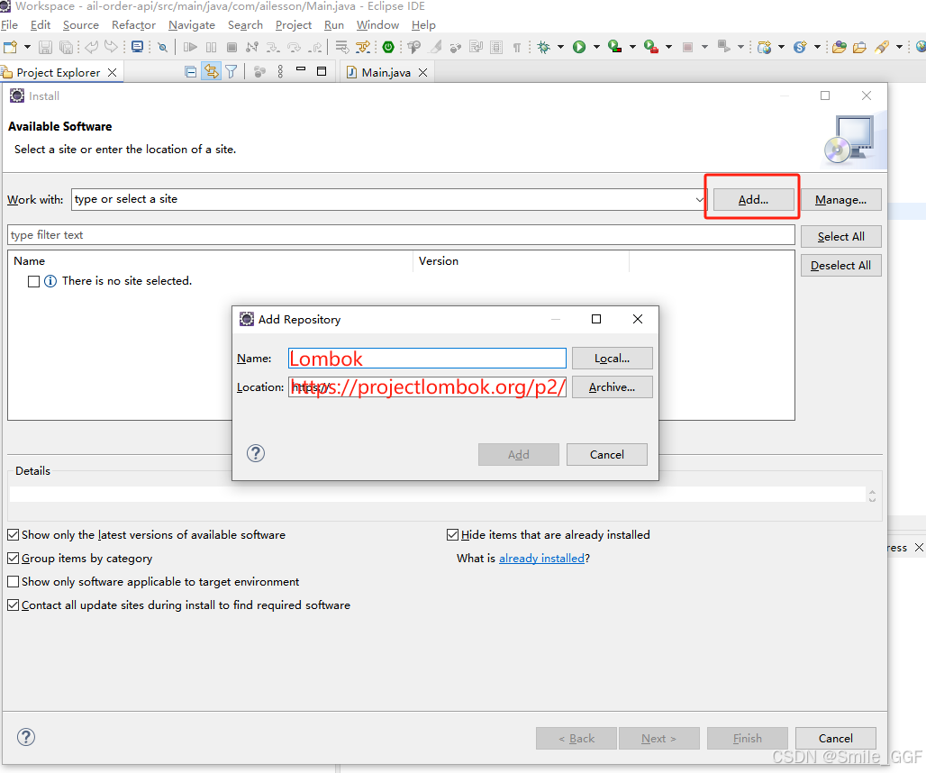Image resolution: width=926 pixels, height=773 pixels.
Task: Click the green Run icon
Action: click(x=579, y=47)
